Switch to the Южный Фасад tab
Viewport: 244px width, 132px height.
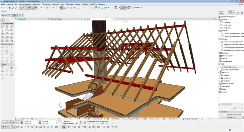[55, 19]
